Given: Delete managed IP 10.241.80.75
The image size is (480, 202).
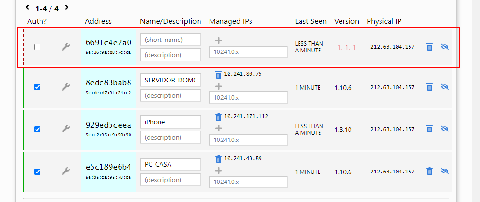Looking at the screenshot, I should [218, 74].
